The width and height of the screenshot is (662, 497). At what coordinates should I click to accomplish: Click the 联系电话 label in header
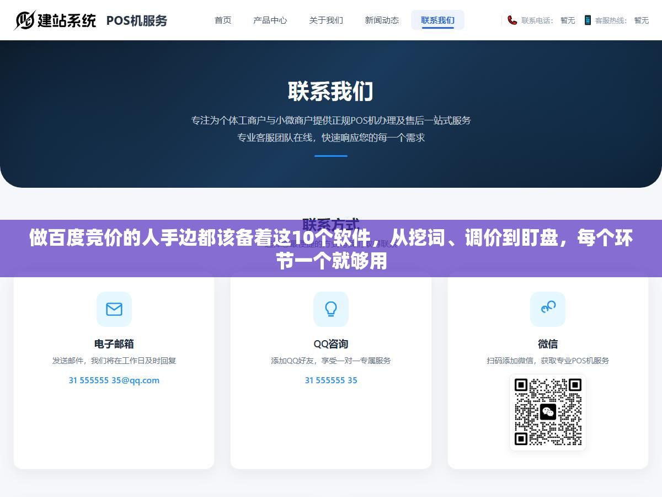tap(537, 20)
